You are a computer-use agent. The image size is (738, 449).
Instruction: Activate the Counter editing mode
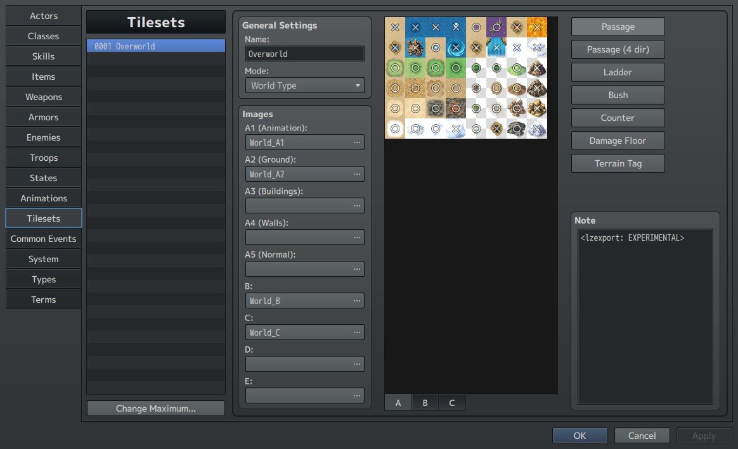(x=618, y=118)
